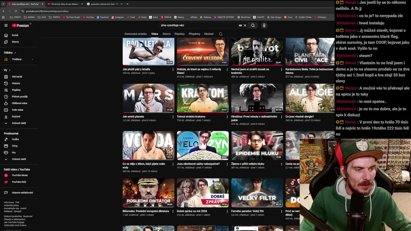411x231 pixels.
Task: Switch to Domovská stránka channel tab
Action: 136,34
